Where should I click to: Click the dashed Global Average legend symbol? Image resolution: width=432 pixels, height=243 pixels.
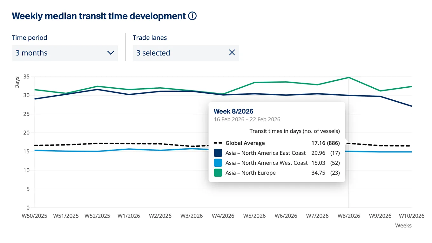218,143
